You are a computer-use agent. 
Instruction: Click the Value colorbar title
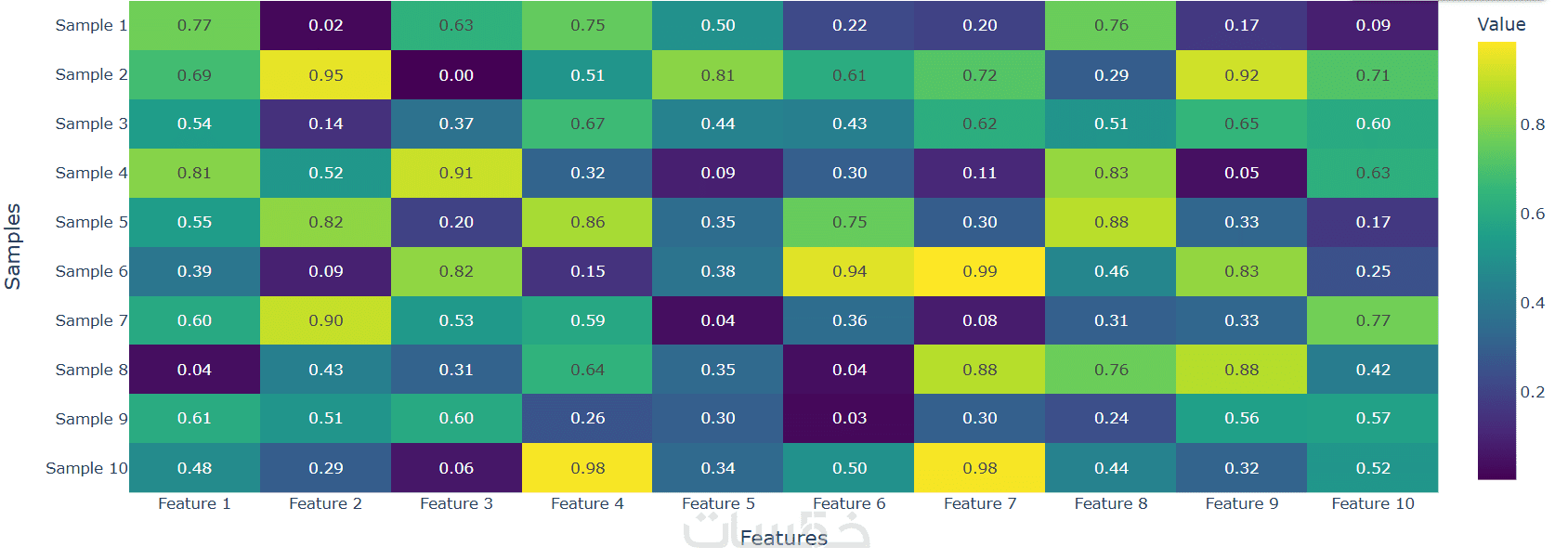pos(1501,25)
